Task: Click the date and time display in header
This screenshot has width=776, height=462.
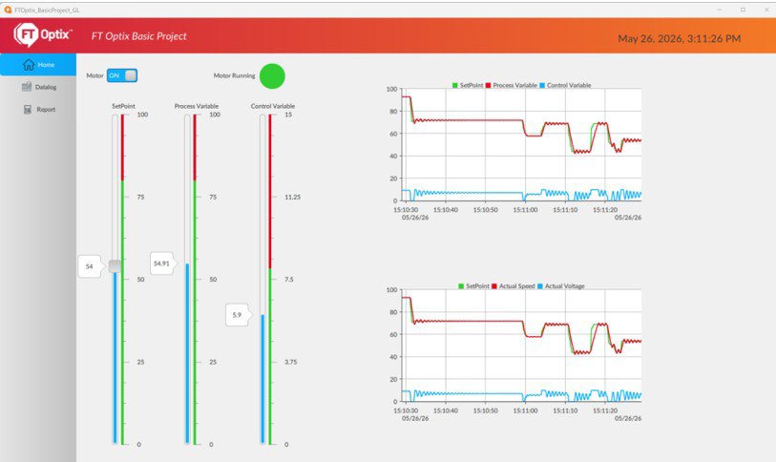Action: click(x=680, y=38)
